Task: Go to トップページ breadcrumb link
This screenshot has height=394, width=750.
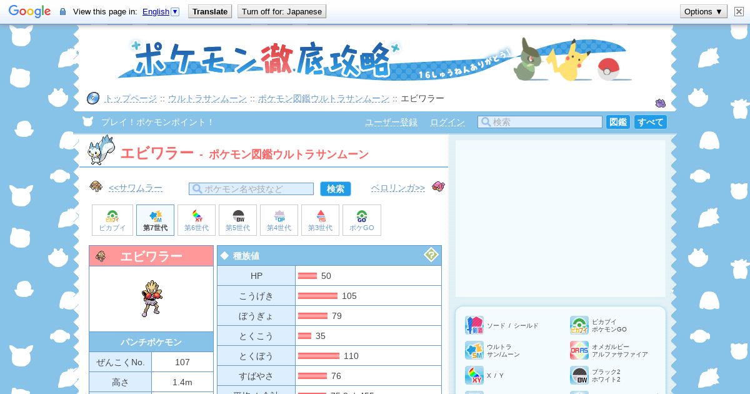Action: pos(131,99)
